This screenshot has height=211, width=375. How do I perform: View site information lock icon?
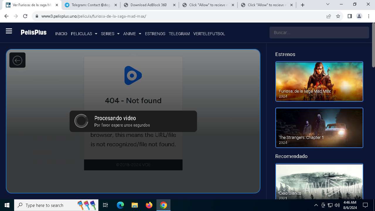[37, 16]
